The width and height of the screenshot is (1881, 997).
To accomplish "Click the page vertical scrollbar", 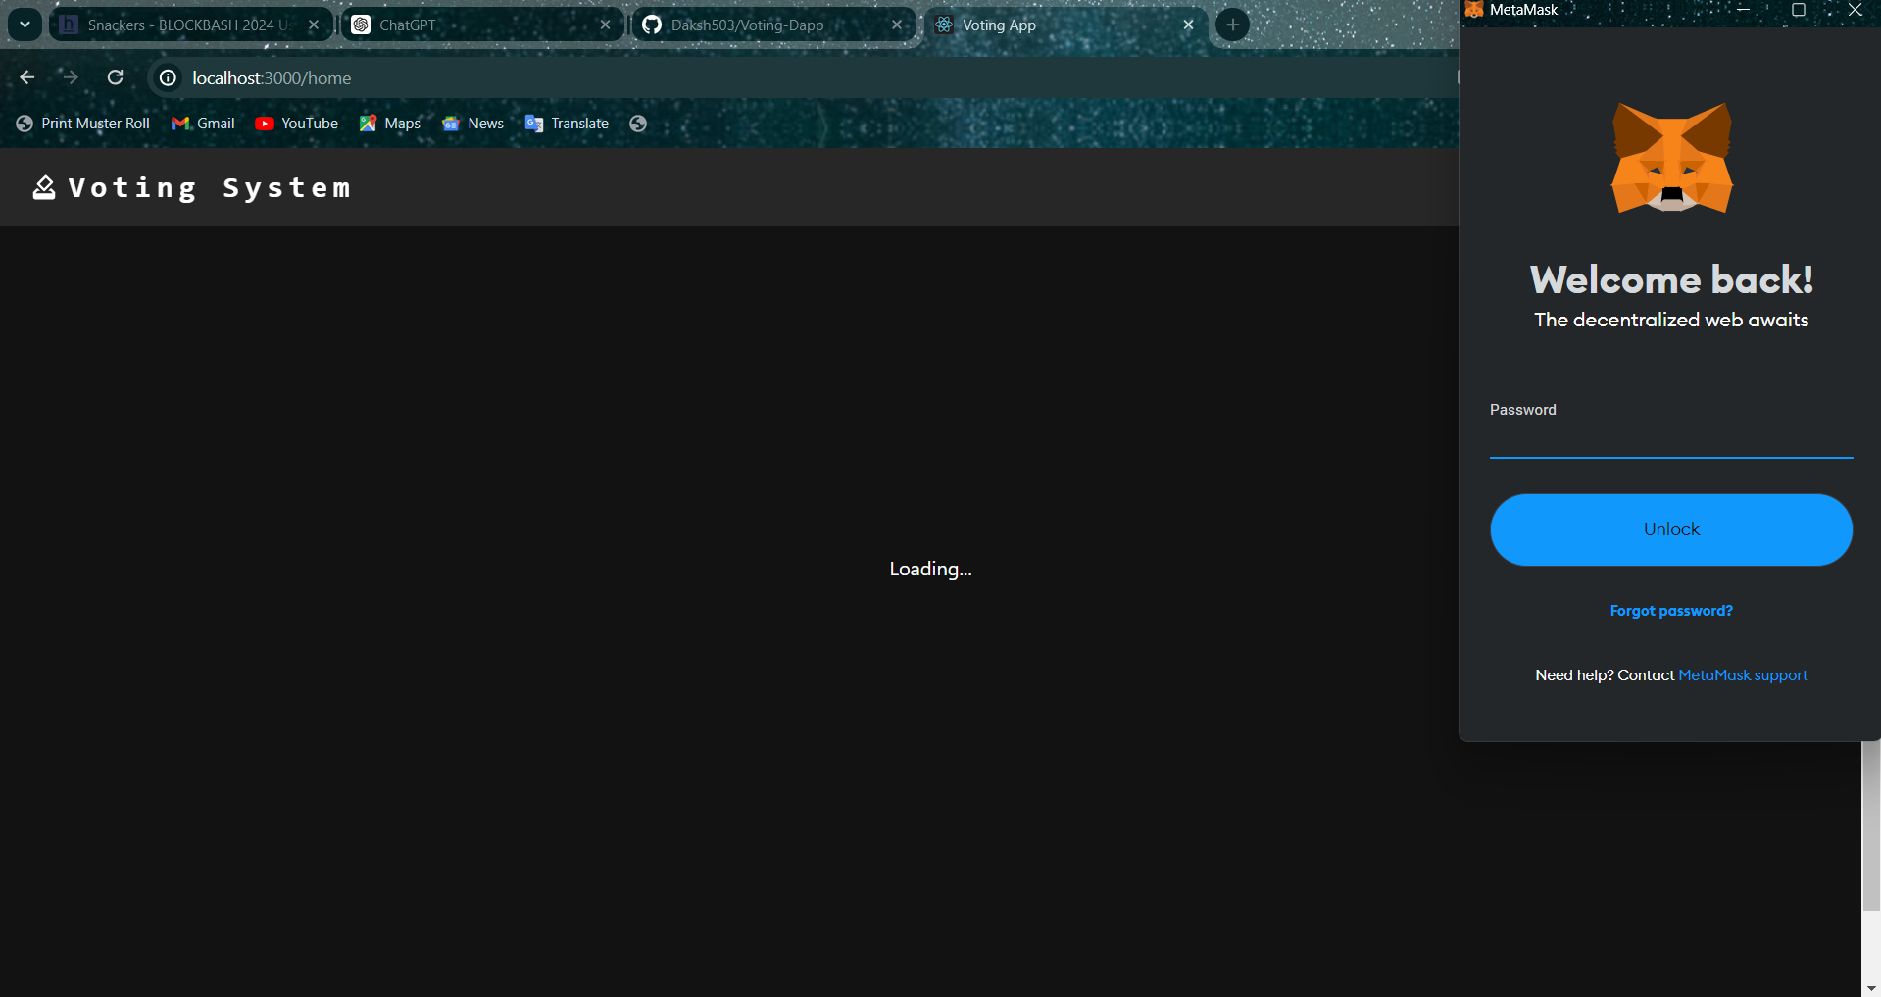I will (1871, 825).
